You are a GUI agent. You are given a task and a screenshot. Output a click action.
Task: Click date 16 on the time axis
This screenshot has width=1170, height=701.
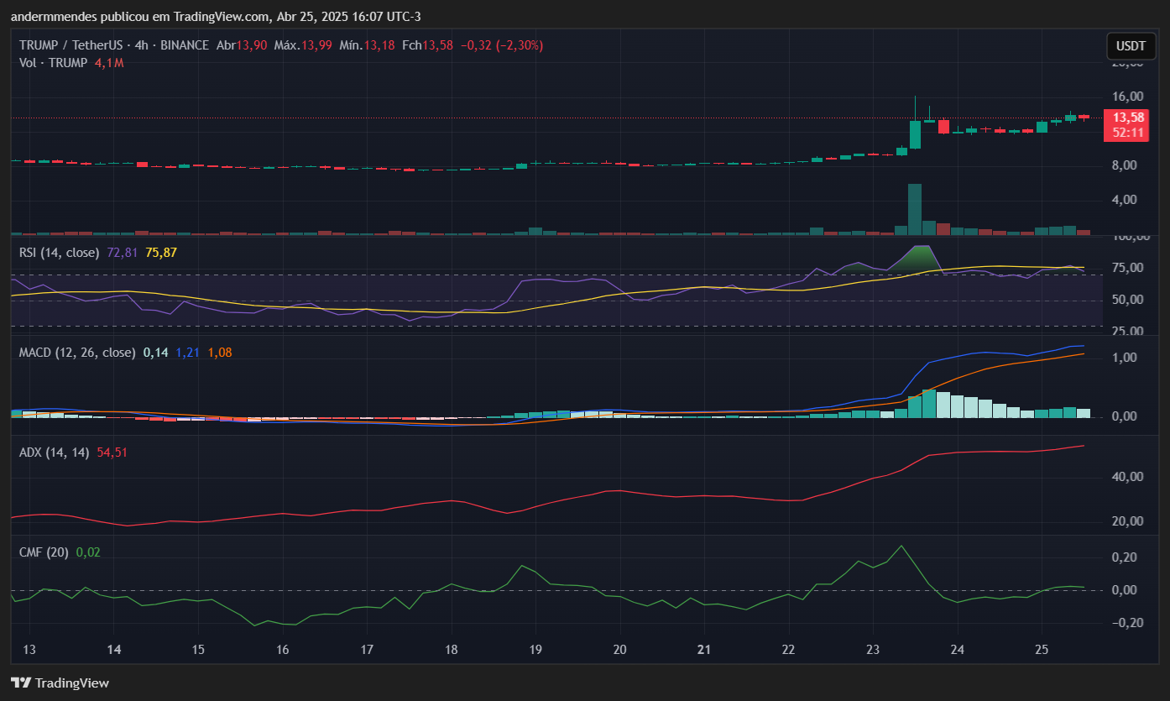pyautogui.click(x=283, y=650)
